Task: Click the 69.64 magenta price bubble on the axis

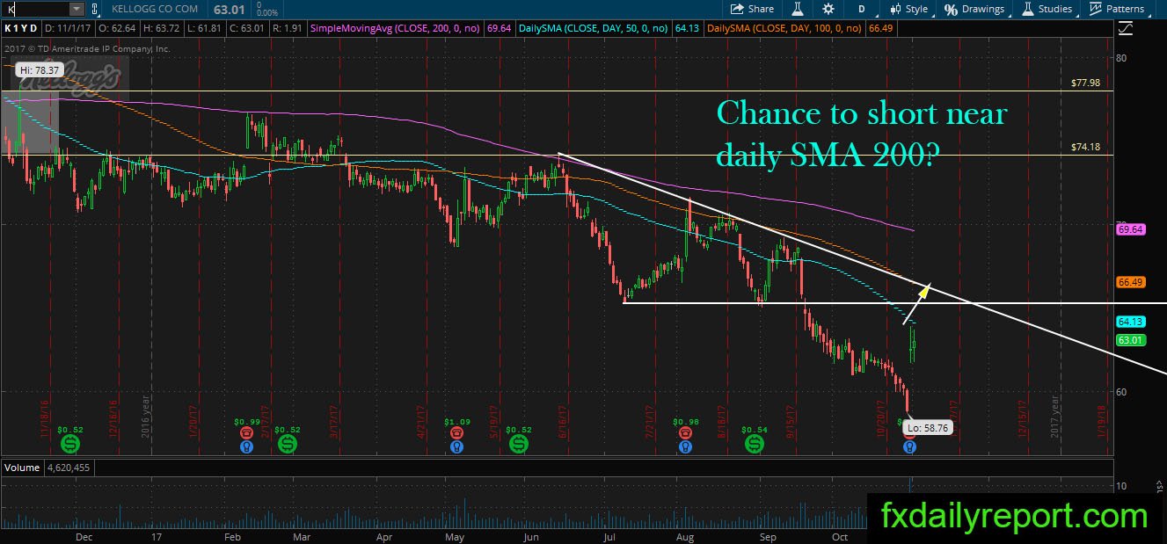Action: (1130, 229)
